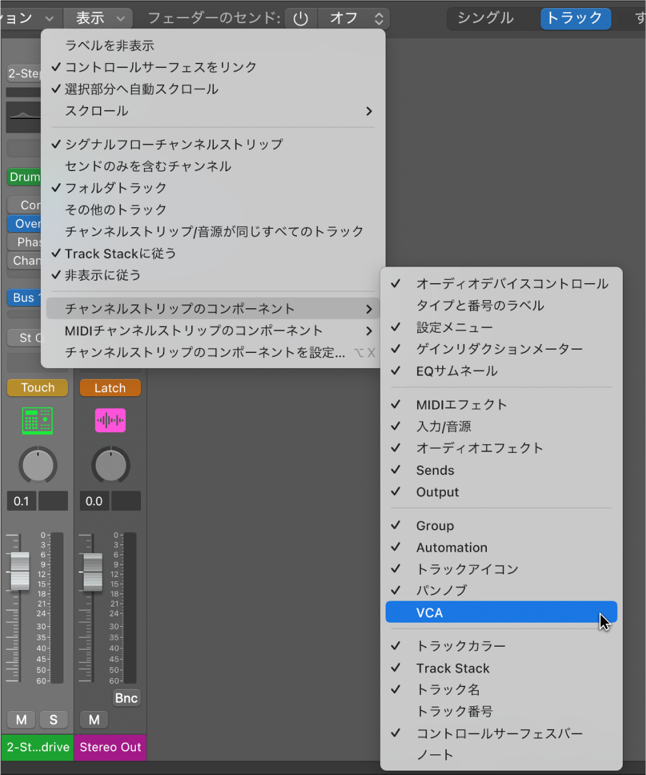The height and width of the screenshot is (775, 646).
Task: Click the Bnc bounce icon on Stereo Out
Action: (x=126, y=698)
